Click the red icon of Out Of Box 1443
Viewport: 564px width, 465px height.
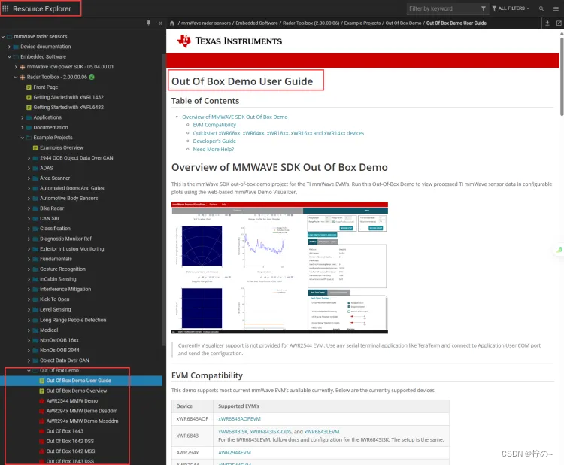(x=41, y=431)
